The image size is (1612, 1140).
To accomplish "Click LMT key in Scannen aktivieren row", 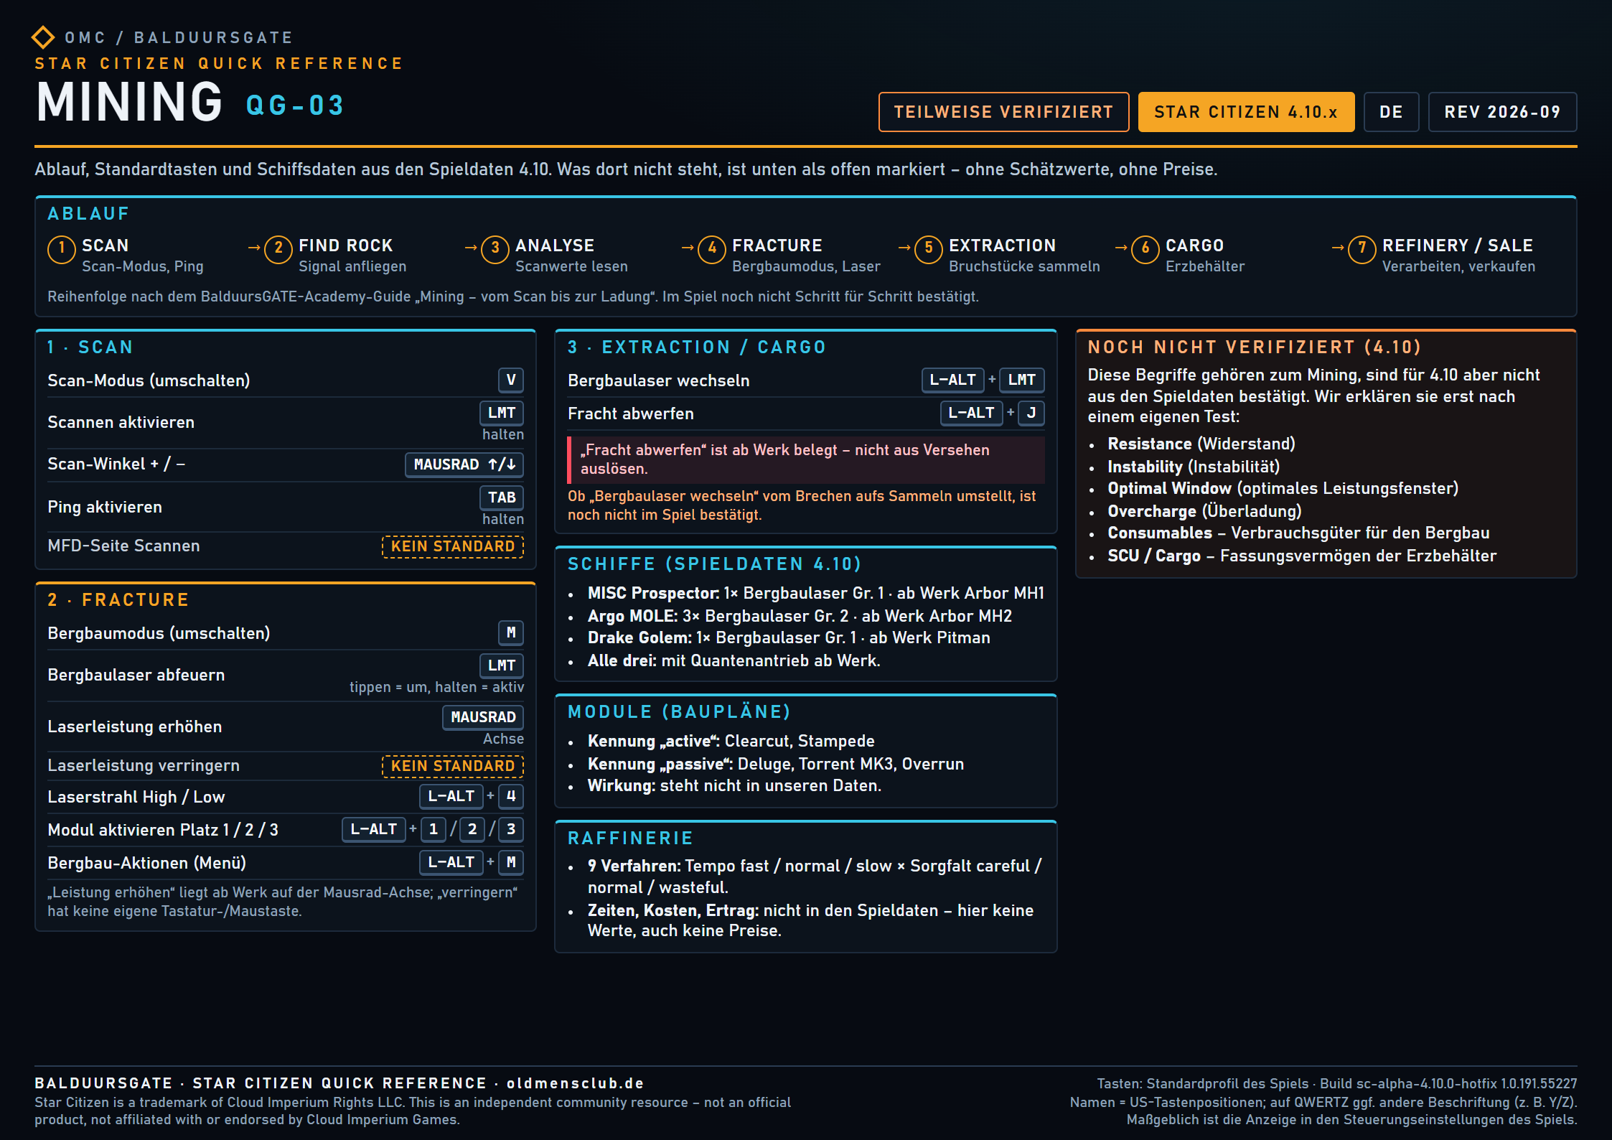I will [x=502, y=413].
